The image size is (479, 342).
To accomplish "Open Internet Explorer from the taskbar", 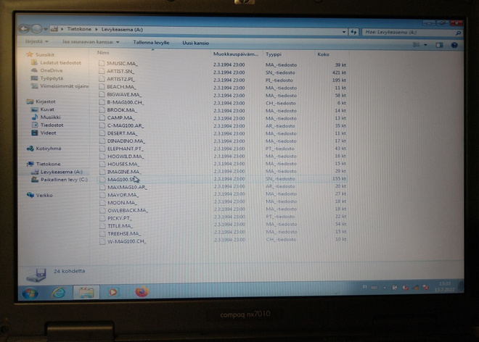I will click(x=58, y=293).
